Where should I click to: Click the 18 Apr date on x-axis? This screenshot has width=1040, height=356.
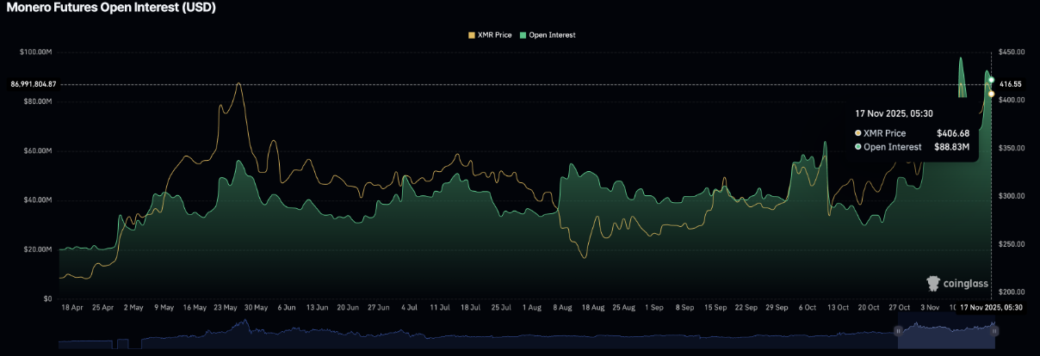coord(73,307)
